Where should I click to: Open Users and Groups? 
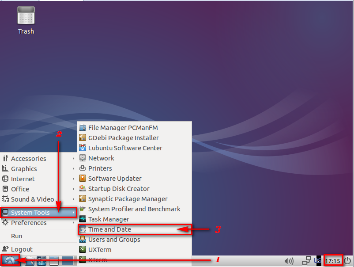point(135,240)
